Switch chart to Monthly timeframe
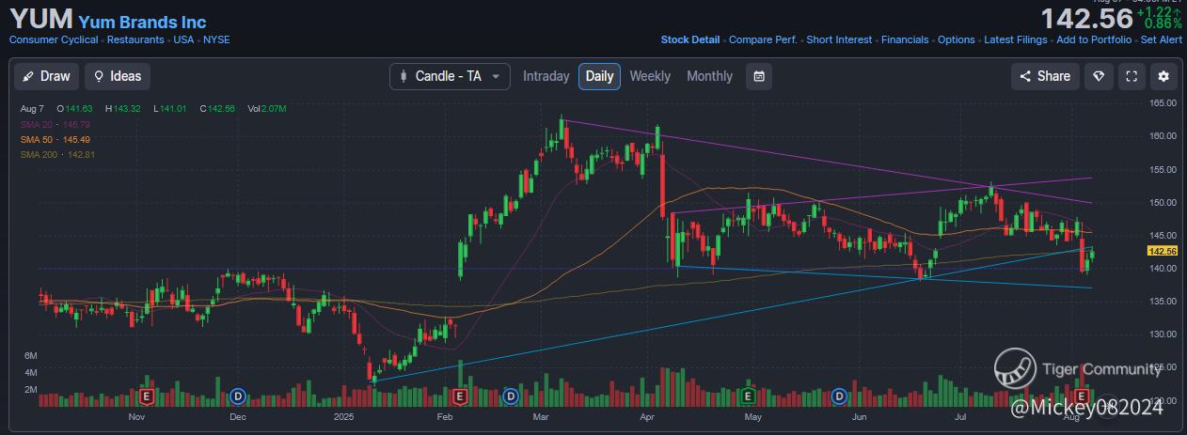This screenshot has height=435, width=1187. (709, 76)
